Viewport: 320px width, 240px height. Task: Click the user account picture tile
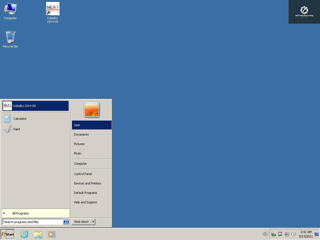click(x=92, y=109)
